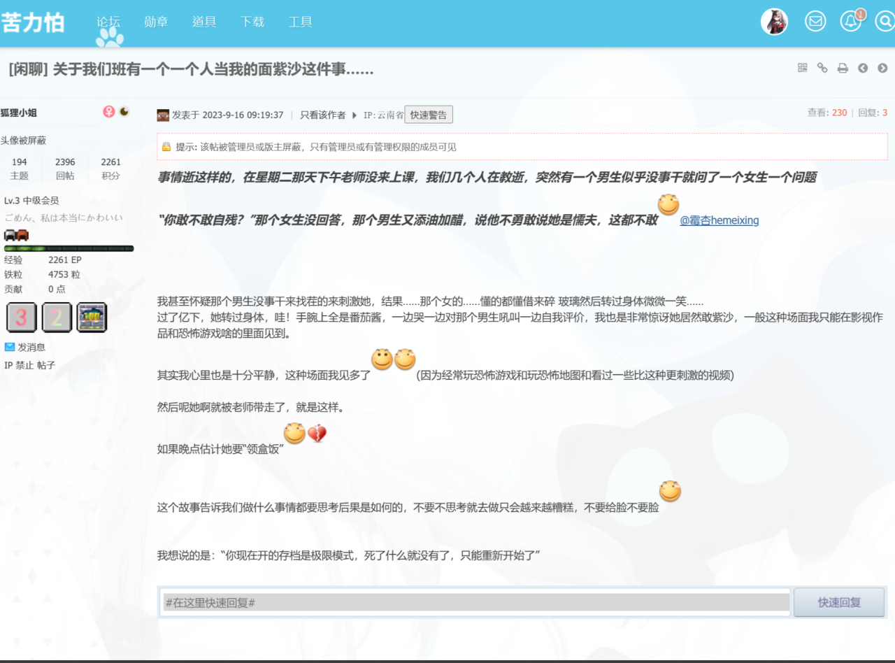Click the 禁止 moderation link
The height and width of the screenshot is (663, 895).
(25, 365)
